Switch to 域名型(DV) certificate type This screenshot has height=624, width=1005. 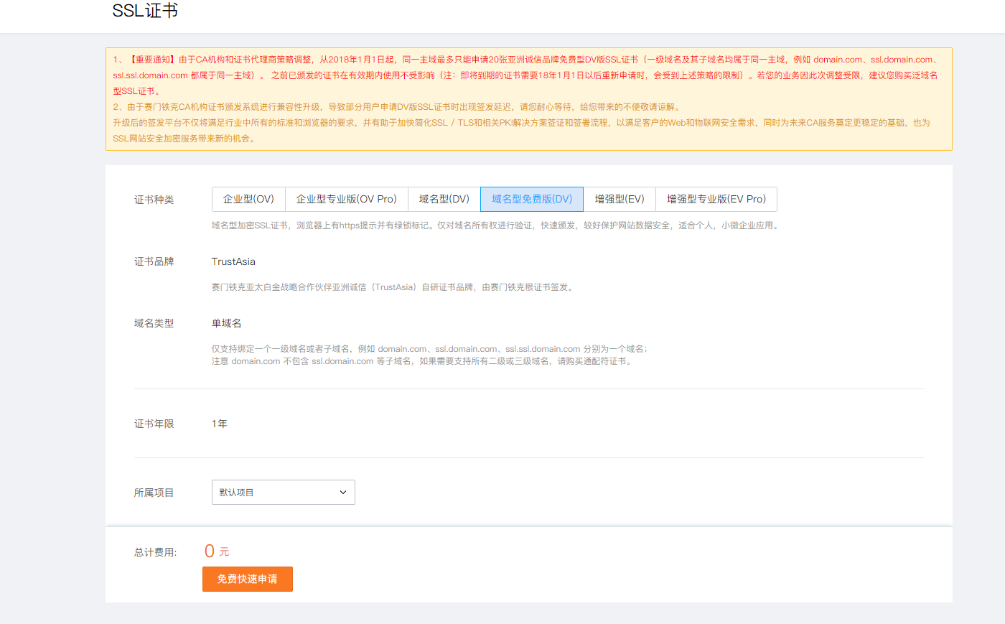(444, 199)
